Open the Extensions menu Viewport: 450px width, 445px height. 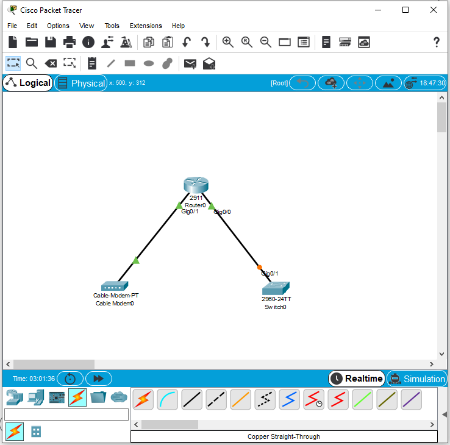tap(146, 26)
